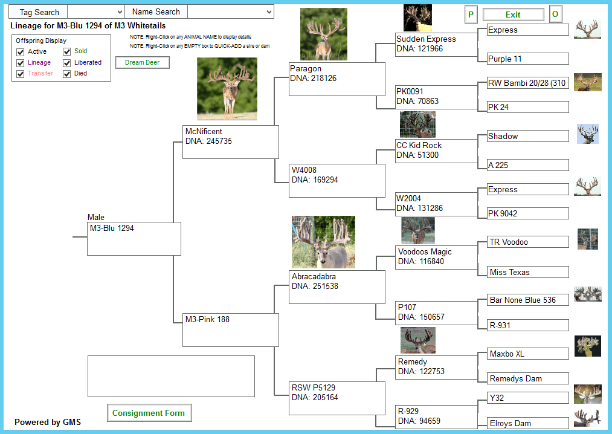Open the Abracadabra deer photo
This screenshot has height=434, width=612.
(x=323, y=242)
